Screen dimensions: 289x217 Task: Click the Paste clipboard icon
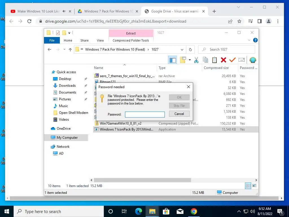click(x=214, y=60)
